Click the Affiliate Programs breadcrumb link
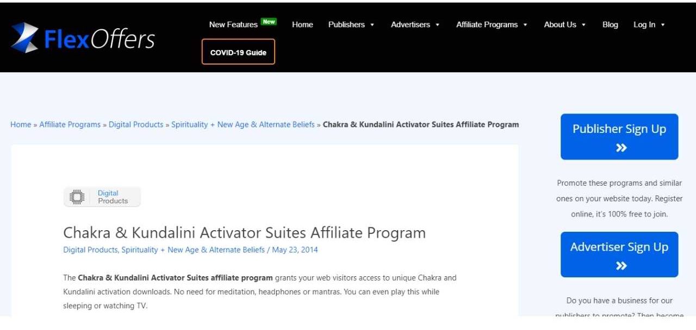The height and width of the screenshot is (330, 696). [x=70, y=124]
